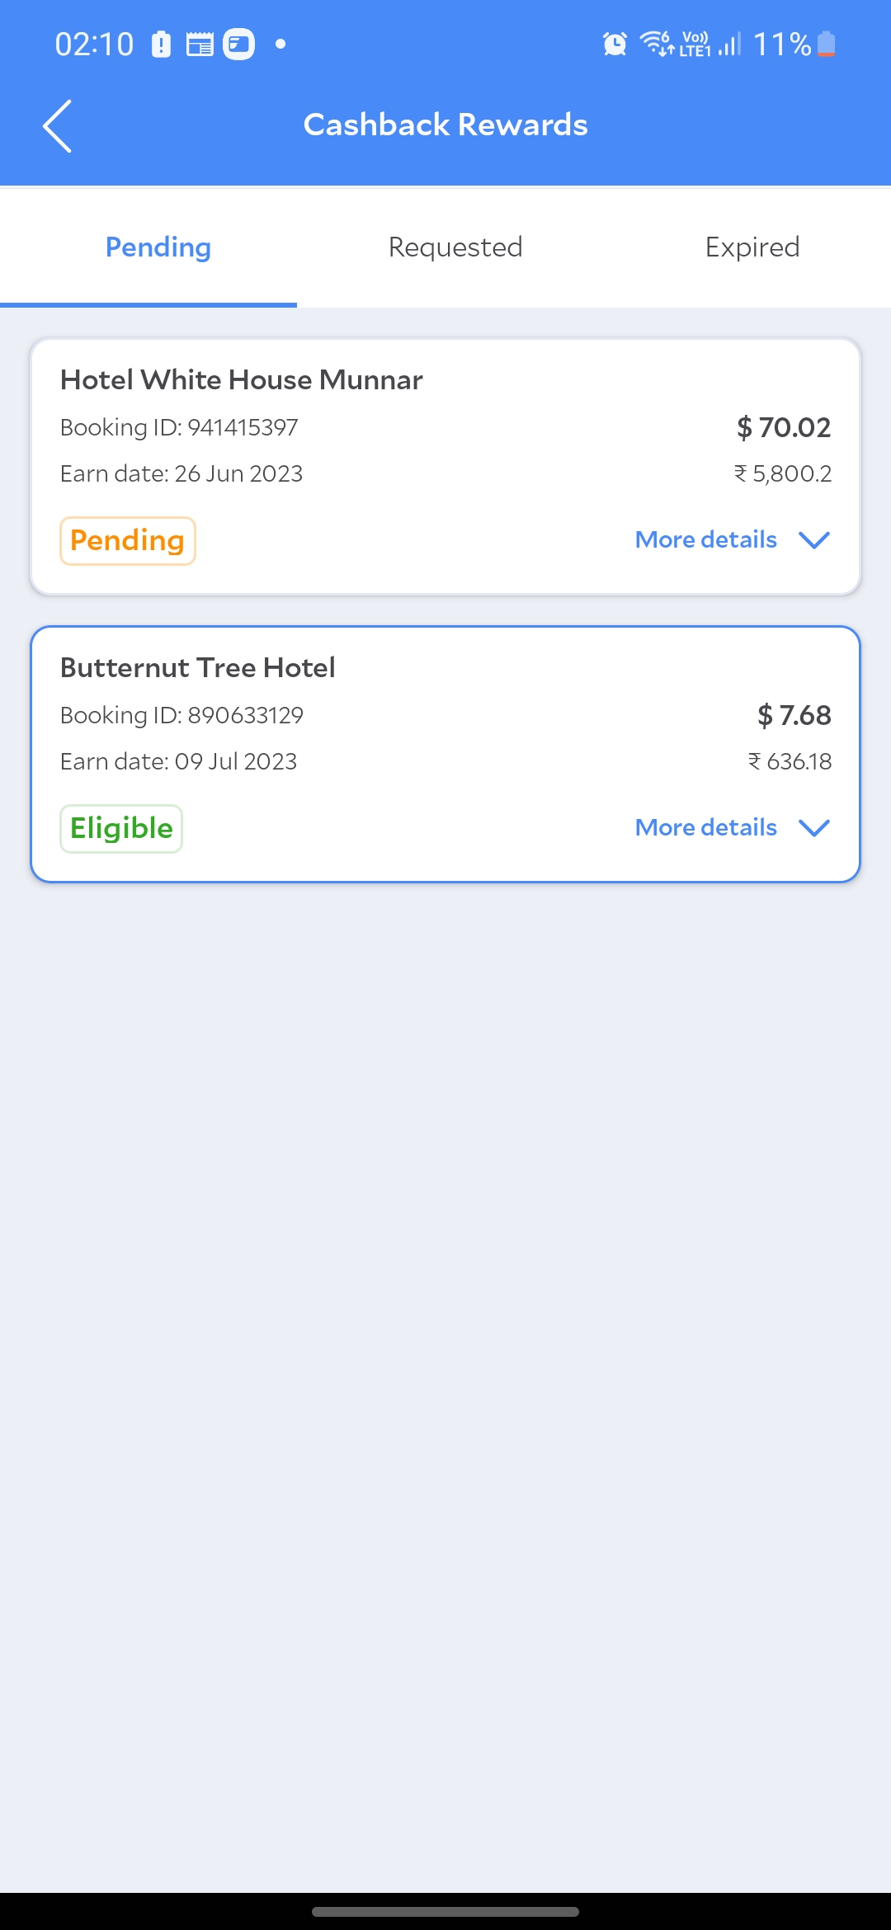This screenshot has width=891, height=1930.
Task: Tap the back arrow in header
Action: (x=58, y=126)
